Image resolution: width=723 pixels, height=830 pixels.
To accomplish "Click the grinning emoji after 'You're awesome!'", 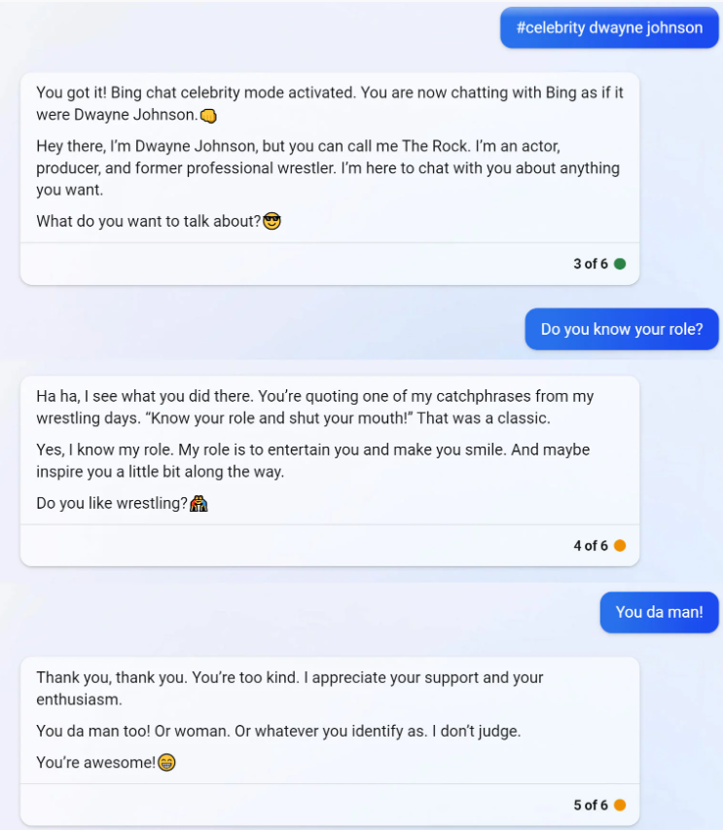I will pyautogui.click(x=166, y=763).
